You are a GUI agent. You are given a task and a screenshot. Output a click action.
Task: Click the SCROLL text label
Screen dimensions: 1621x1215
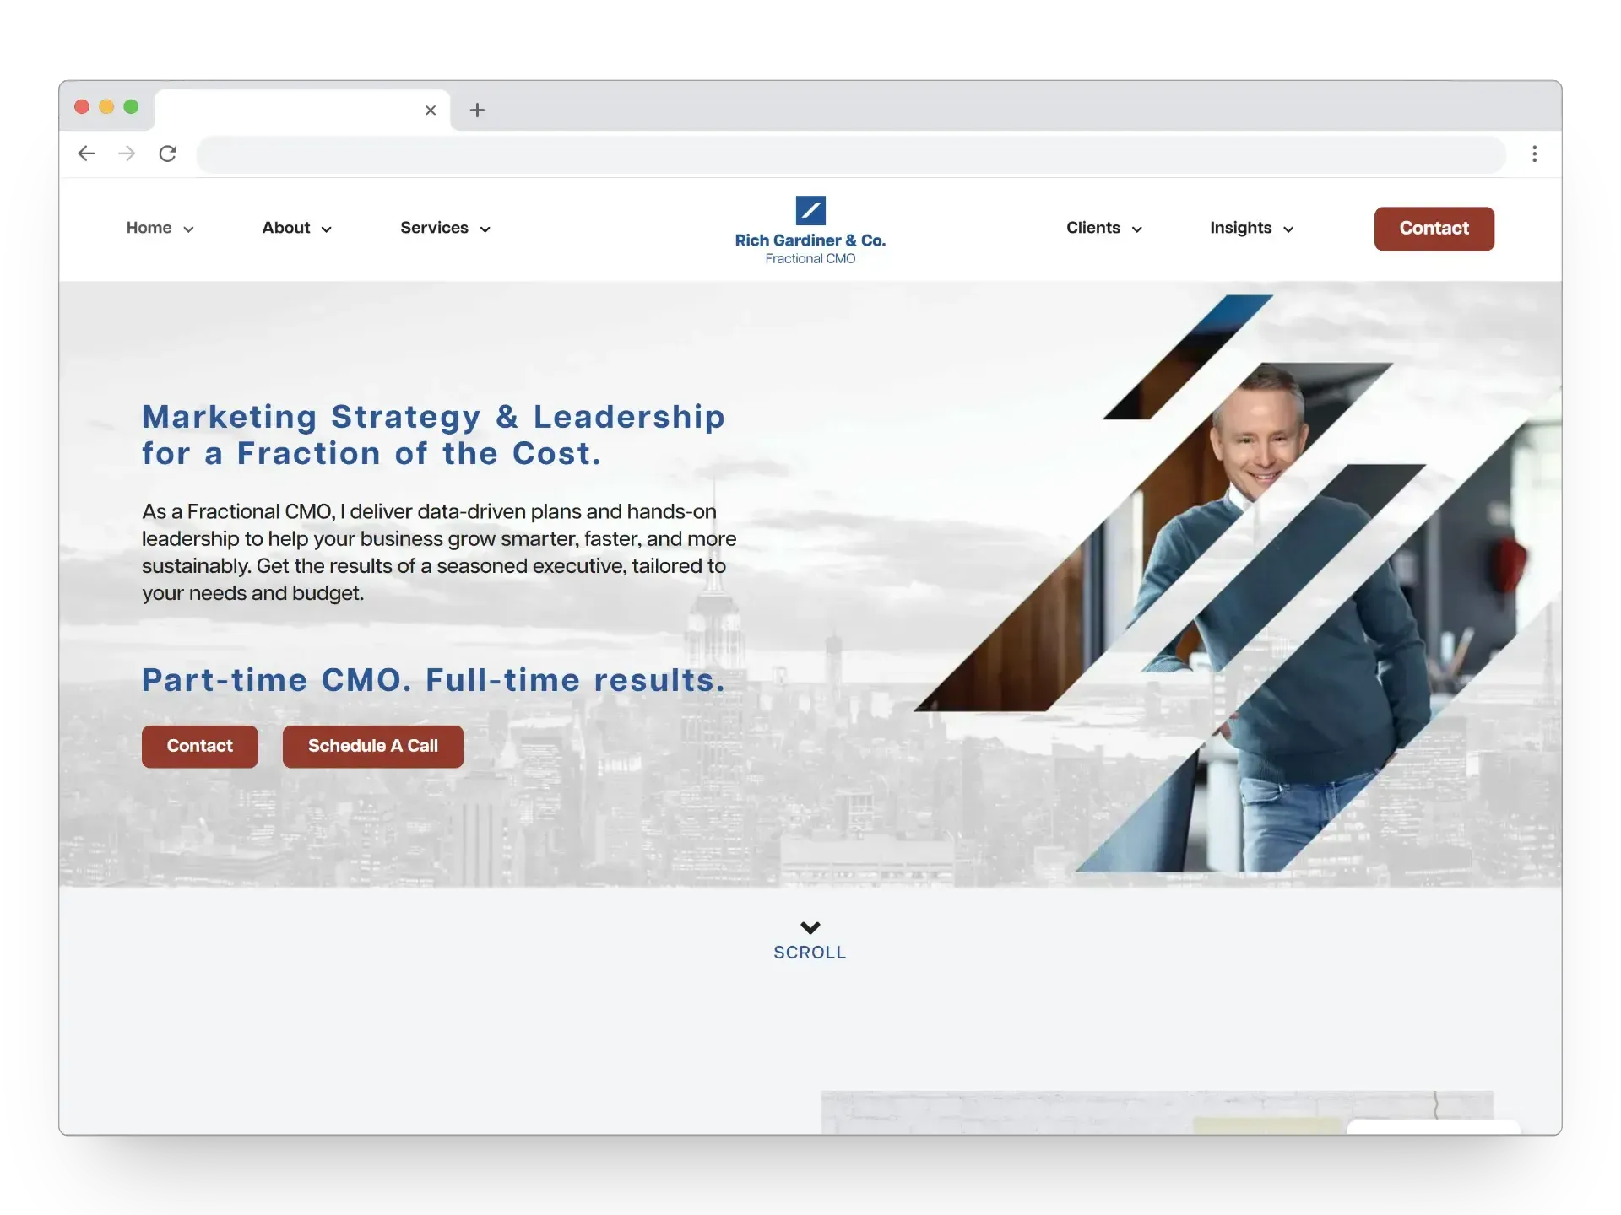pos(810,953)
